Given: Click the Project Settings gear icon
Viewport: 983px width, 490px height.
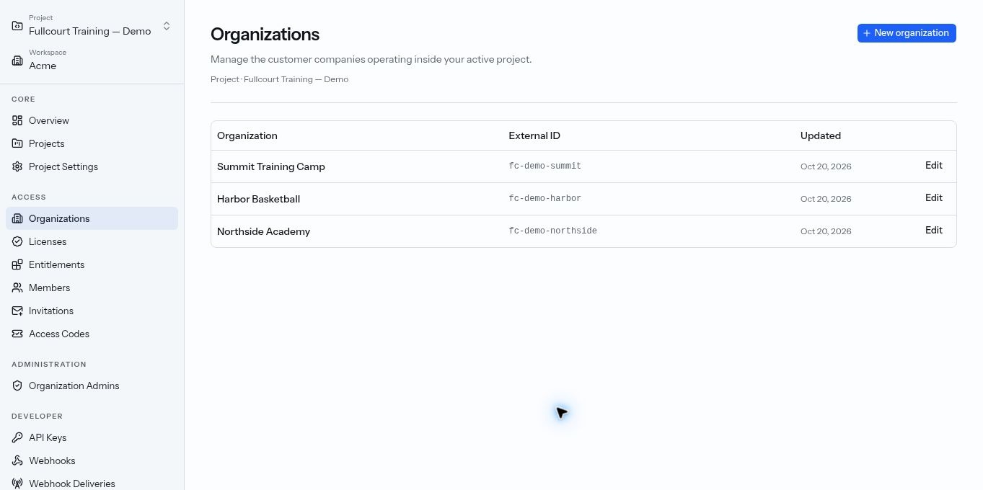Looking at the screenshot, I should coord(17,166).
